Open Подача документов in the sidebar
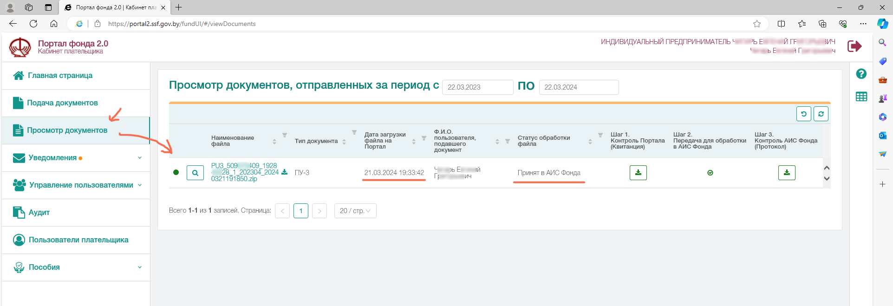Image resolution: width=893 pixels, height=306 pixels. coord(62,103)
